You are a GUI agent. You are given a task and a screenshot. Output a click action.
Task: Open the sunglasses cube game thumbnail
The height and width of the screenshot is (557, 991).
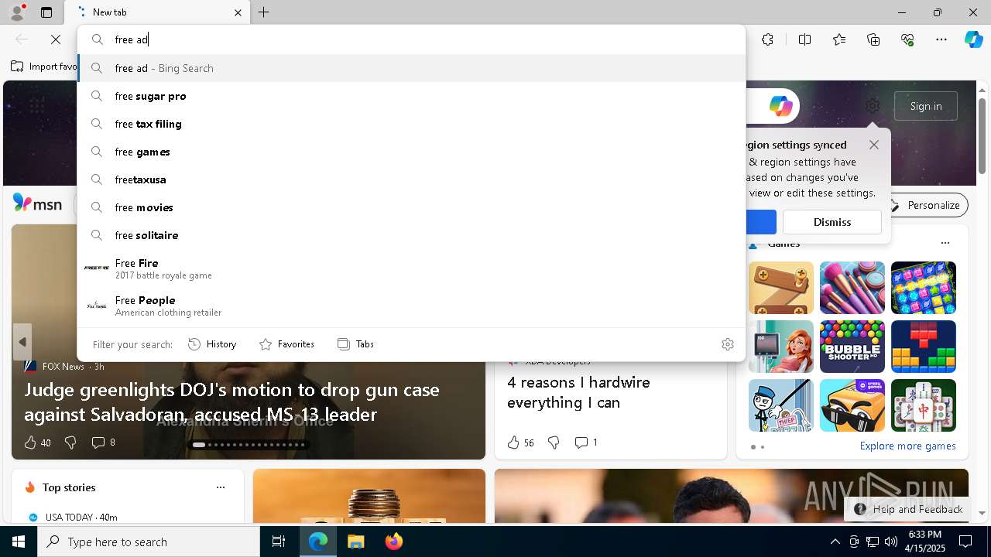click(852, 405)
